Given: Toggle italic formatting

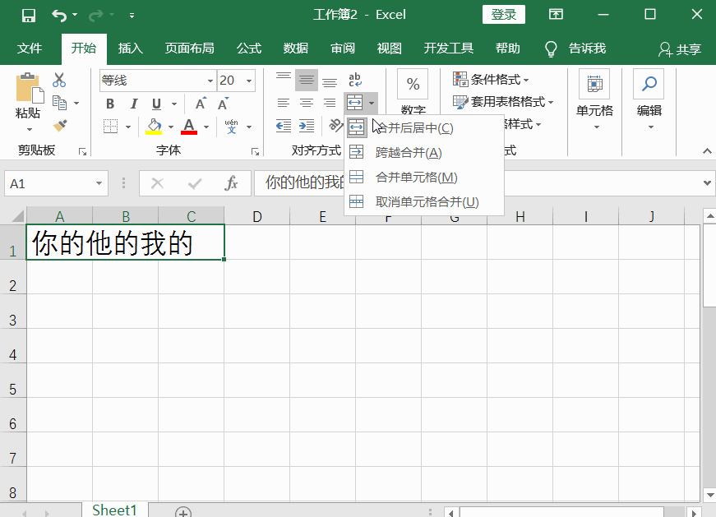Looking at the screenshot, I should click(133, 104).
